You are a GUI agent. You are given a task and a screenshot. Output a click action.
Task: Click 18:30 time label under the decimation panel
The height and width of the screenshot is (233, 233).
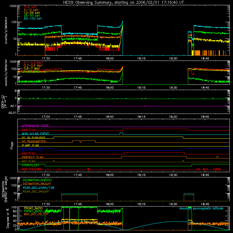[x=173, y=204]
